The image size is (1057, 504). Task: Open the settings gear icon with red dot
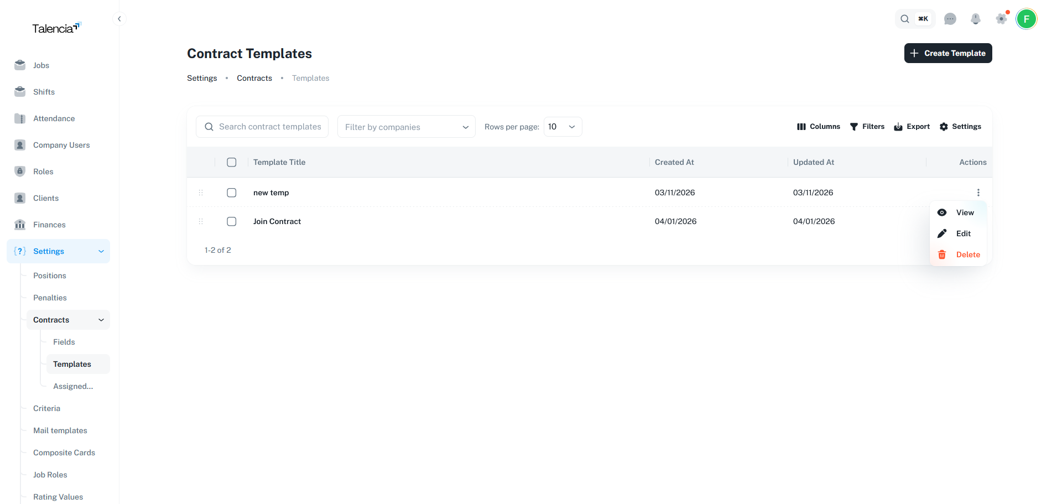tap(1001, 18)
